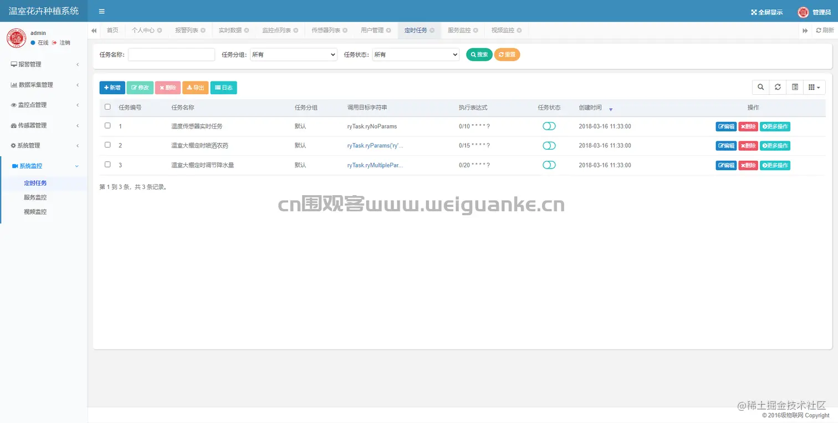Open the 任务分组 dropdown
This screenshot has width=838, height=423.
(294, 54)
